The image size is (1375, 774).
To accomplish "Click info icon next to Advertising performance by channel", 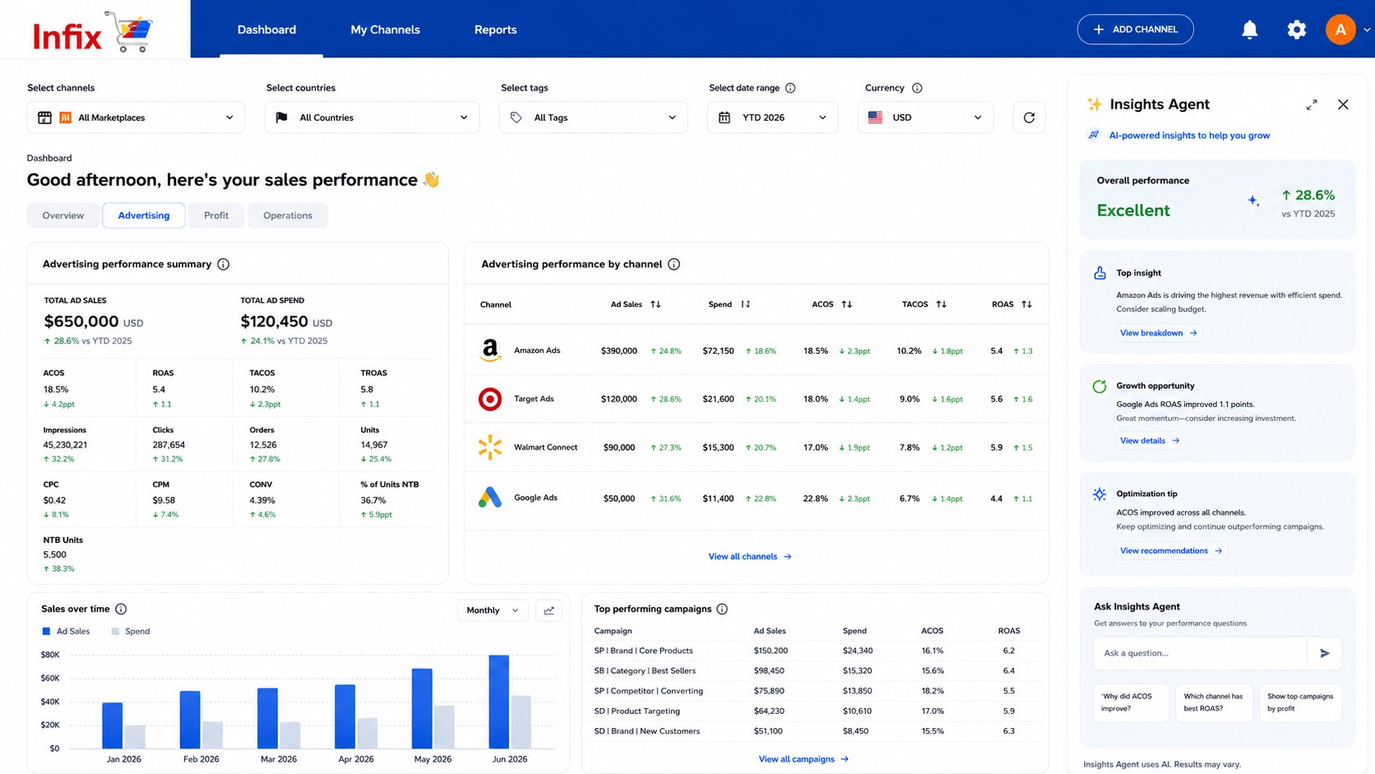I will pos(674,264).
